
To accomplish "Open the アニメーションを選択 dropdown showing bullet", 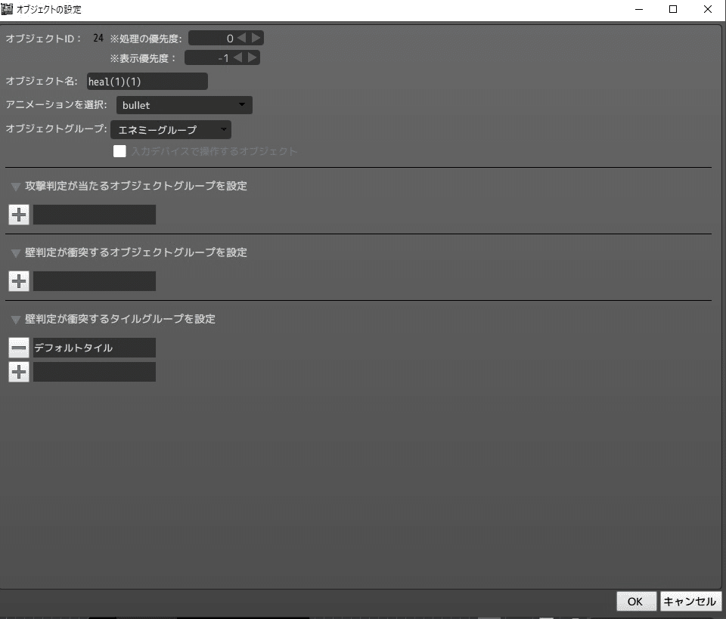I will [185, 105].
